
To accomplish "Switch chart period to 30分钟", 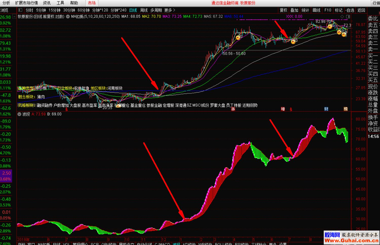I will (x=69, y=10).
